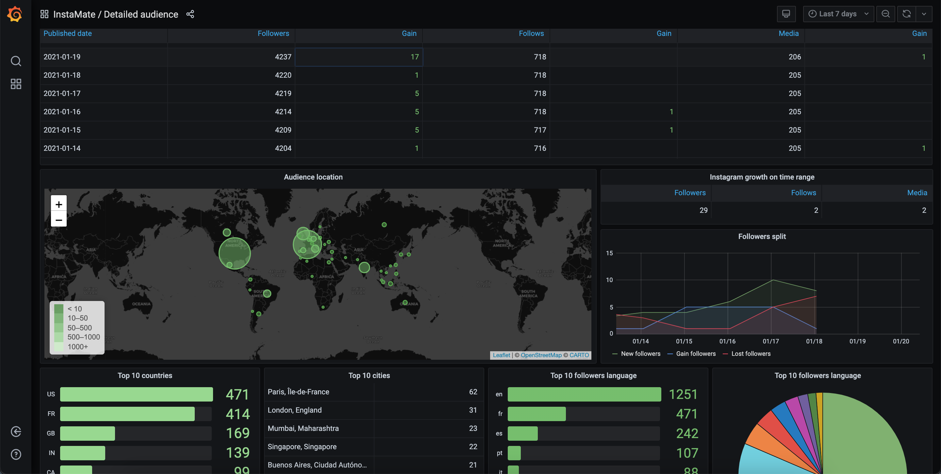Screen dimensions: 941x474
Task: Open the search icon in sidebar
Action: coord(16,61)
